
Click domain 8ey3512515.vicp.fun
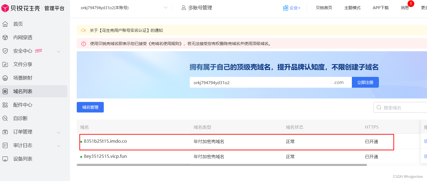click(105, 156)
